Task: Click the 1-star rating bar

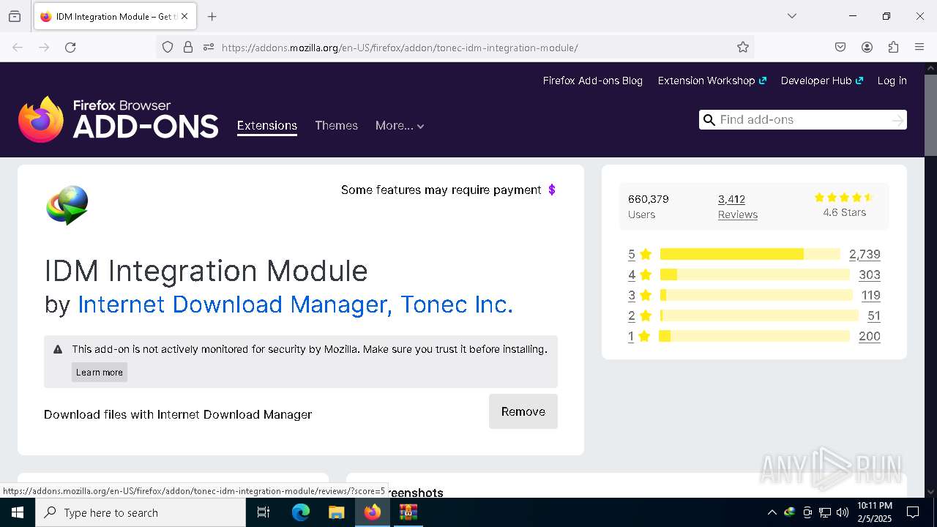Action: (x=755, y=336)
